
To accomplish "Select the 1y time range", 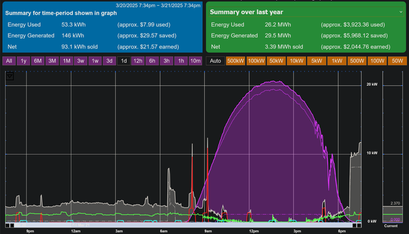I will [23, 61].
